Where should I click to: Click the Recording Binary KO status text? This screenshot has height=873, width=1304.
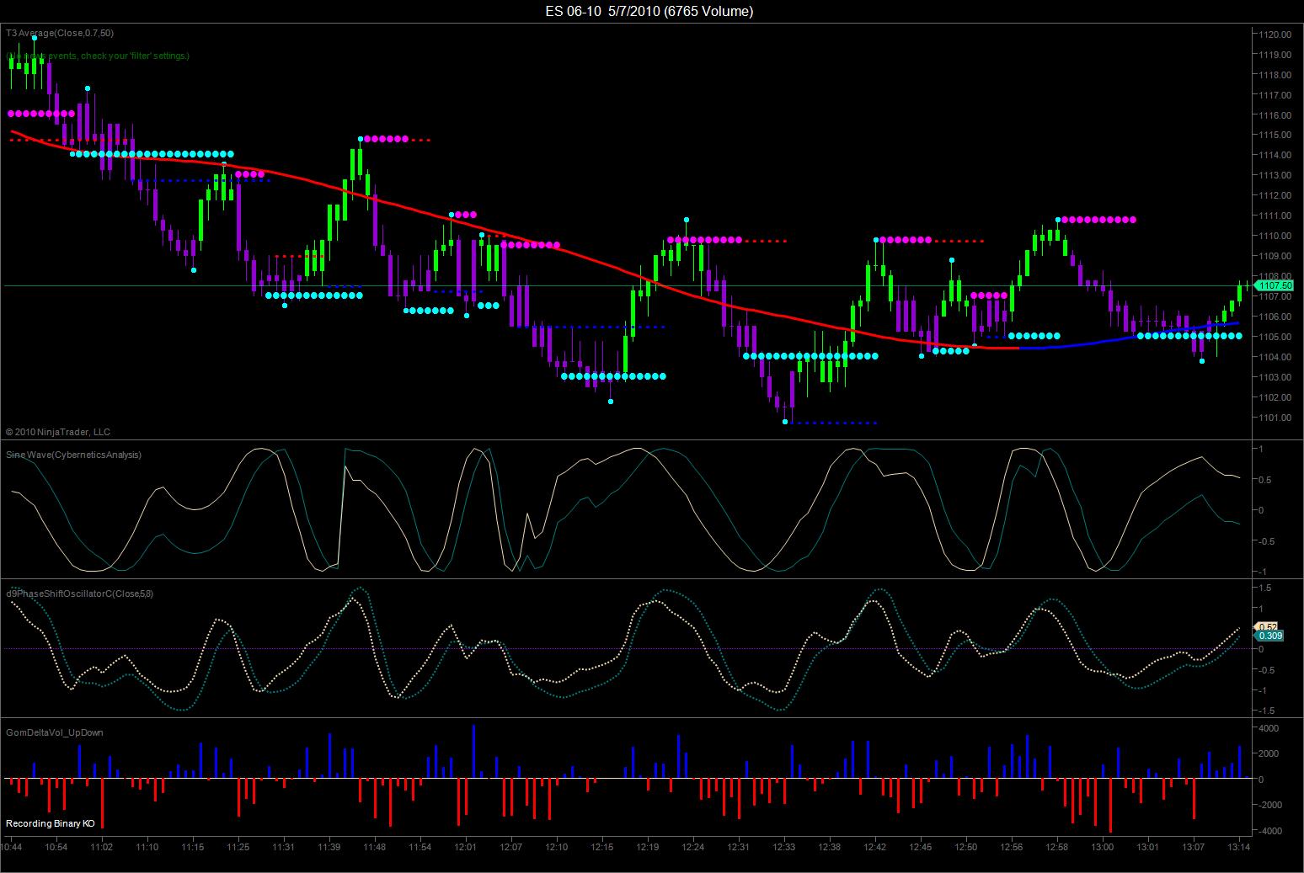[x=51, y=823]
